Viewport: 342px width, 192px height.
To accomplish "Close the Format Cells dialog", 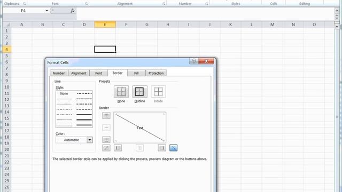I will (206, 61).
